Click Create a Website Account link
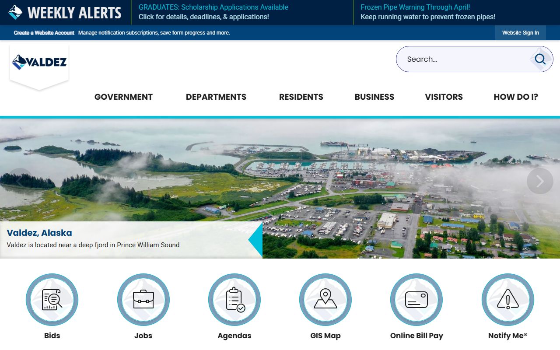Screen dimensions: 560x350 pos(44,33)
